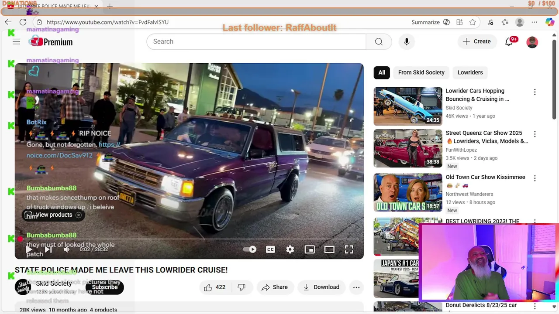Viewport: 559px width, 314px height.
Task: Toggle the autoplay switch
Action: (250, 249)
